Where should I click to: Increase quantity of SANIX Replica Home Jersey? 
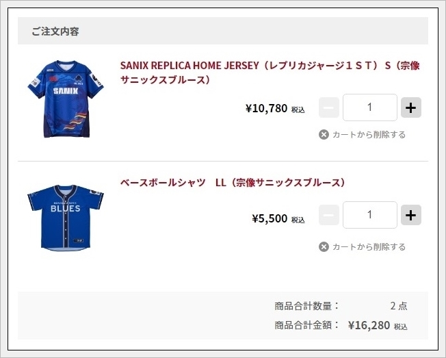click(x=410, y=107)
